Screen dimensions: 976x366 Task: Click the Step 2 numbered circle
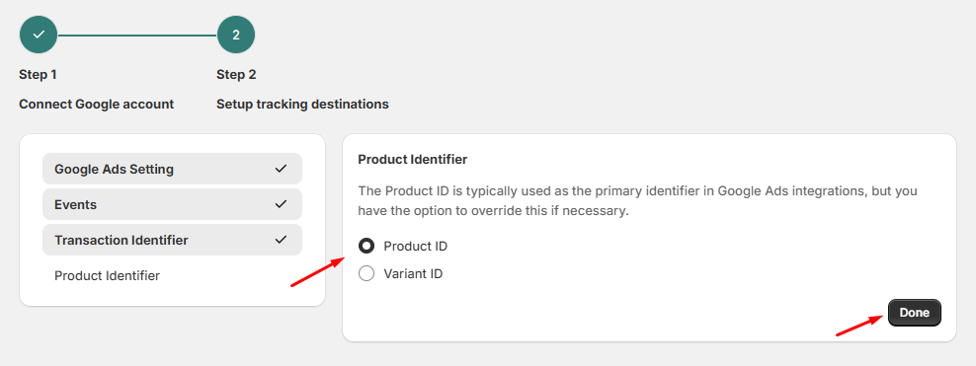click(236, 35)
